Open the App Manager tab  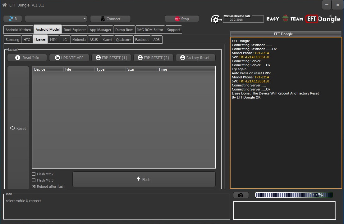(x=100, y=30)
